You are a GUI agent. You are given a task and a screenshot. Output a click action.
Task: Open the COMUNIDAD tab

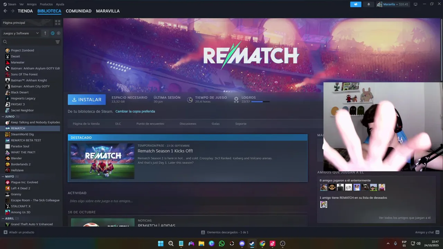[79, 11]
